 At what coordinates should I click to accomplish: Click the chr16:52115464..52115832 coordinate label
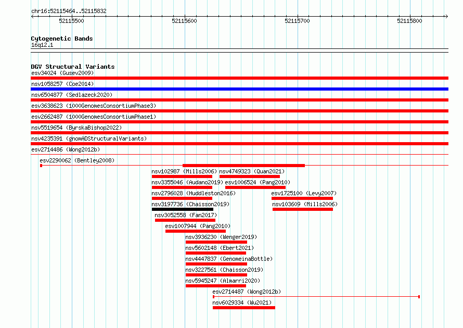point(69,11)
